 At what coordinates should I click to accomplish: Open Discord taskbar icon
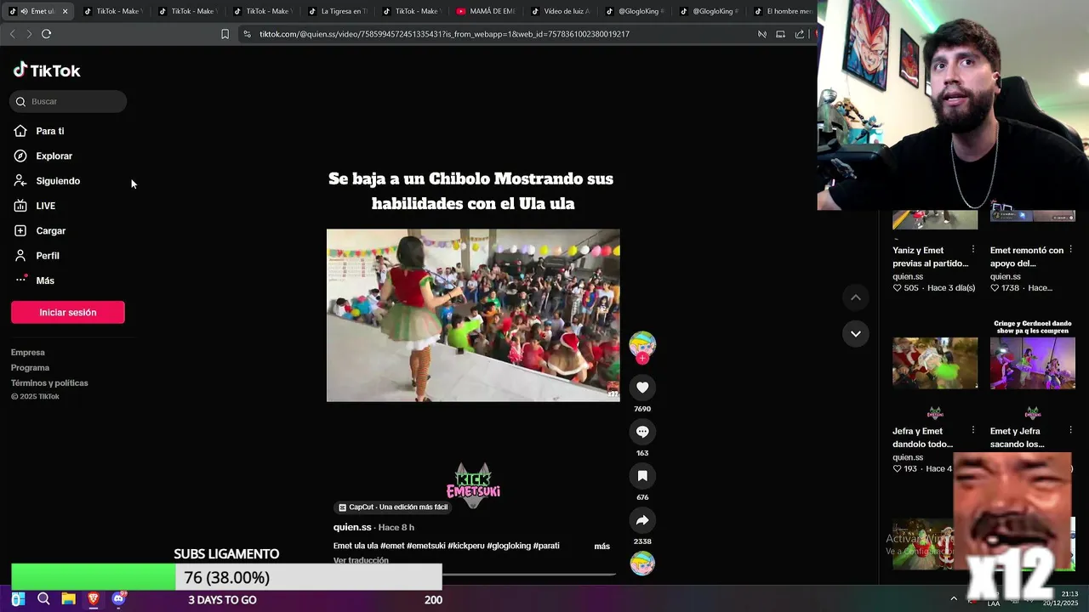(119, 599)
